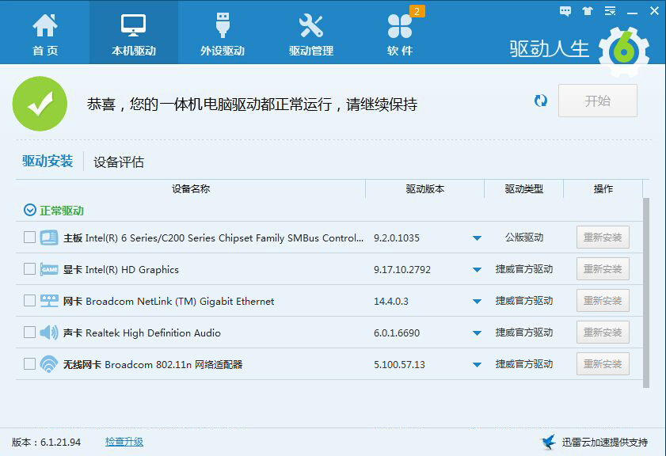Open version dropdown for 9.2.0.1035
Viewport: 666px width, 456px height.
[477, 238]
